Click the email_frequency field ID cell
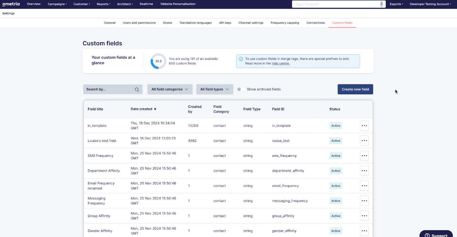This screenshot has height=237, width=457. (285, 186)
